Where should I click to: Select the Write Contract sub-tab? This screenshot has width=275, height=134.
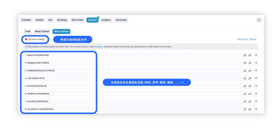[61, 31]
